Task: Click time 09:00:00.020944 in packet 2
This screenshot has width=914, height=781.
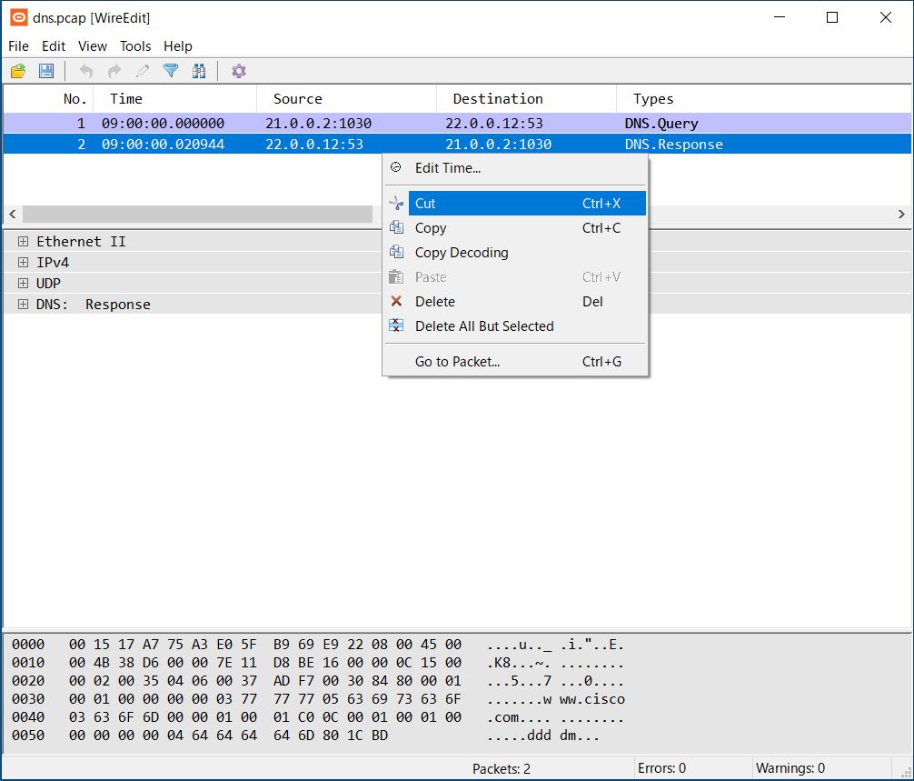Action: point(163,144)
